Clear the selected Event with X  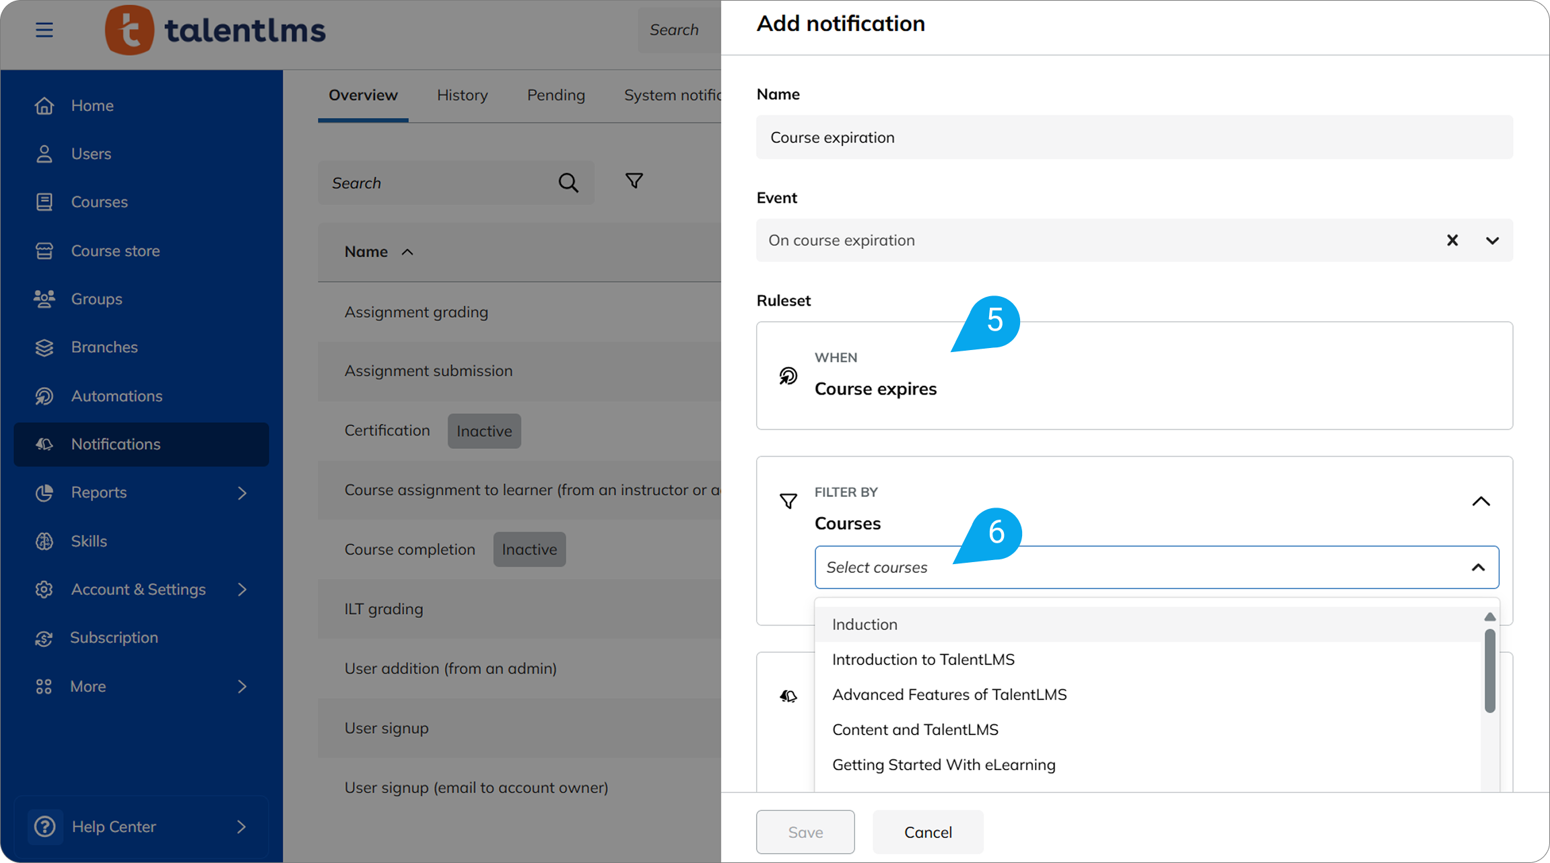(1452, 240)
